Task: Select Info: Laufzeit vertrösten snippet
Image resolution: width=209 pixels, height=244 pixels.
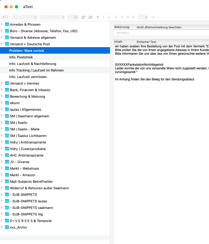Action: (x=28, y=77)
